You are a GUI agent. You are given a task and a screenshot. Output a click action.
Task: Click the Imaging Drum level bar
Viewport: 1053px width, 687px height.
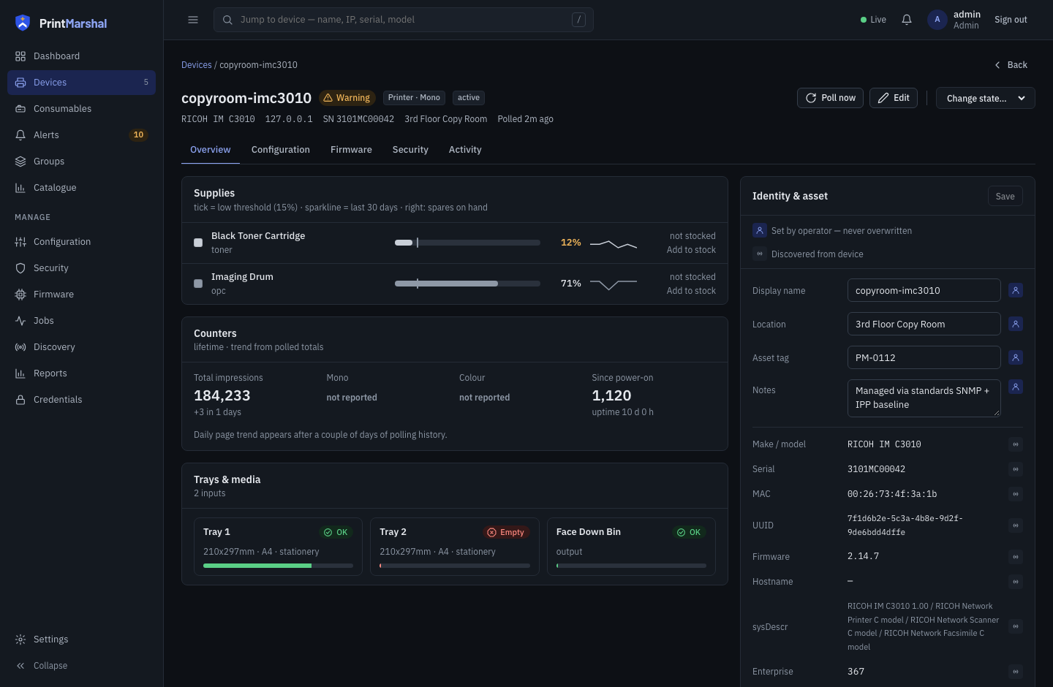[x=467, y=284]
